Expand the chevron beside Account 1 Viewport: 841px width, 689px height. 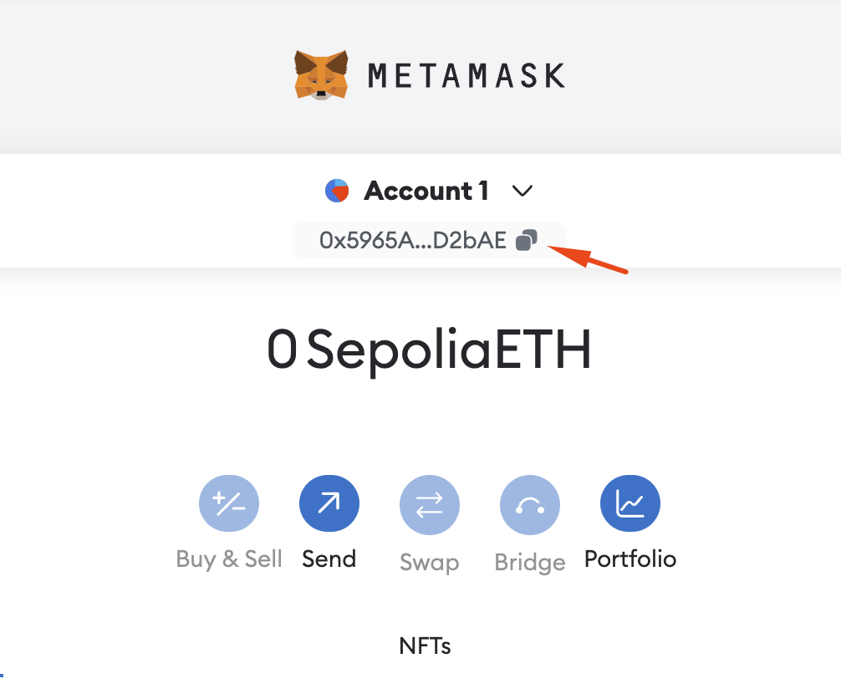(522, 191)
